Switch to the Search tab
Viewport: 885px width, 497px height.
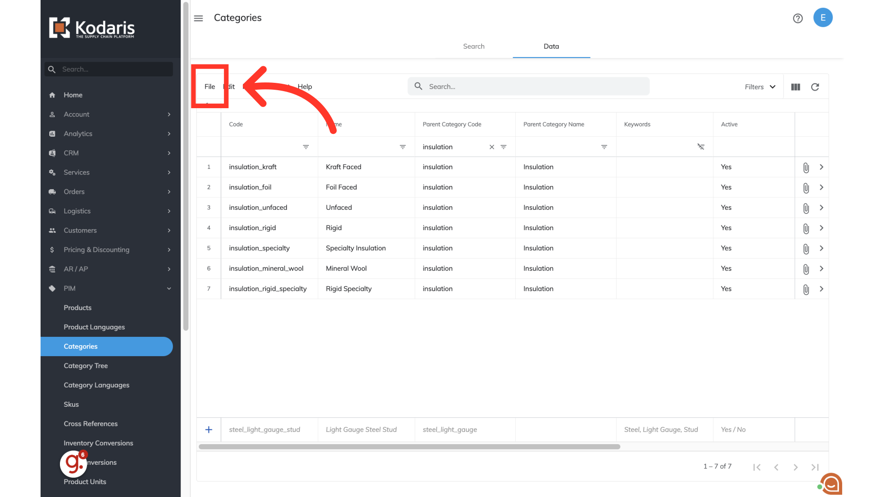pos(473,46)
